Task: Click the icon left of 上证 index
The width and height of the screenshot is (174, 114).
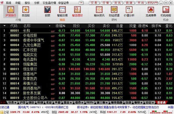Action: (x=2, y=112)
